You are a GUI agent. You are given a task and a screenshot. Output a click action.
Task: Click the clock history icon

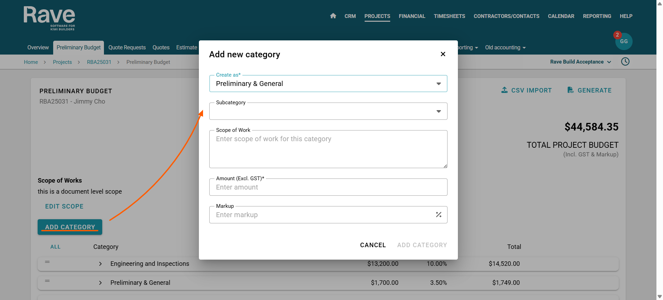click(x=625, y=62)
